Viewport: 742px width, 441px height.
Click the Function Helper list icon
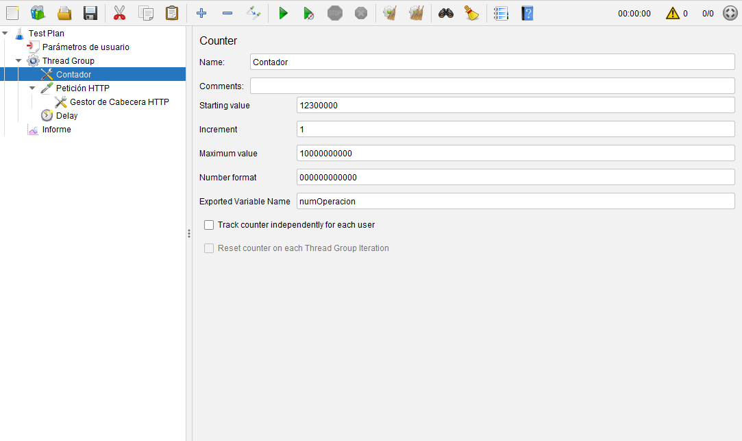tap(501, 13)
